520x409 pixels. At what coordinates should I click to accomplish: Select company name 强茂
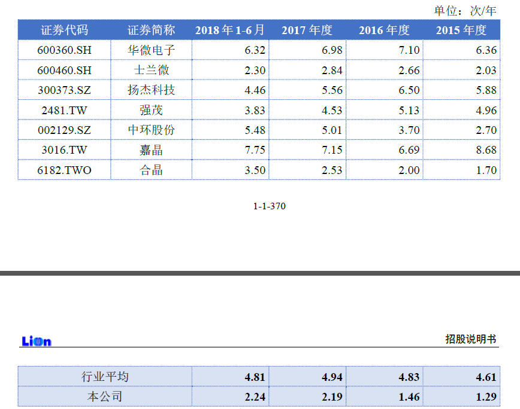pos(151,110)
